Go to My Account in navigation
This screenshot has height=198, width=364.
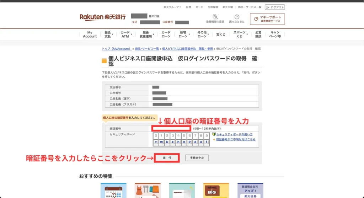point(90,34)
